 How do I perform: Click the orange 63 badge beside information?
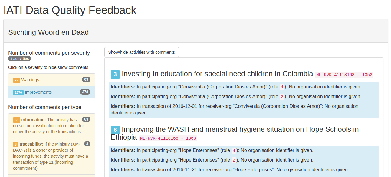pyautogui.click(x=16, y=120)
